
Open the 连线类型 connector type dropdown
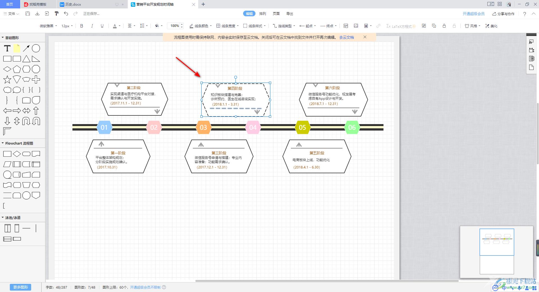coord(284,26)
